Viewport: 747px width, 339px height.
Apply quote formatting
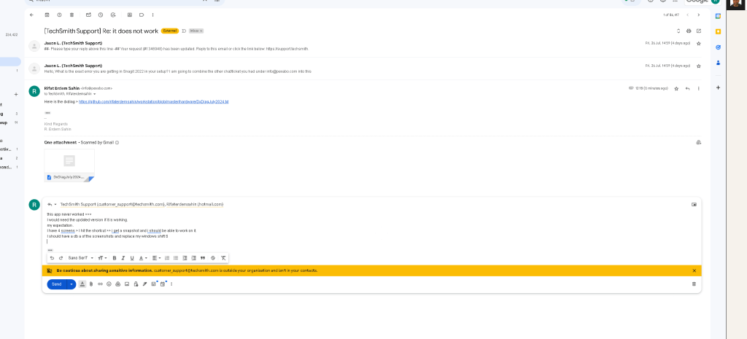(x=203, y=258)
